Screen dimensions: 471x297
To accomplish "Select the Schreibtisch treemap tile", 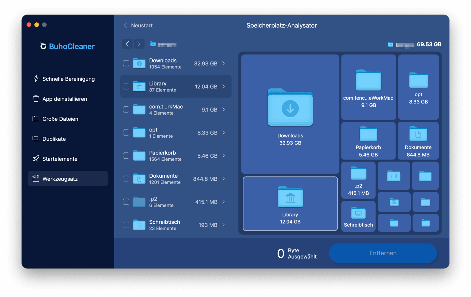I will point(358,216).
